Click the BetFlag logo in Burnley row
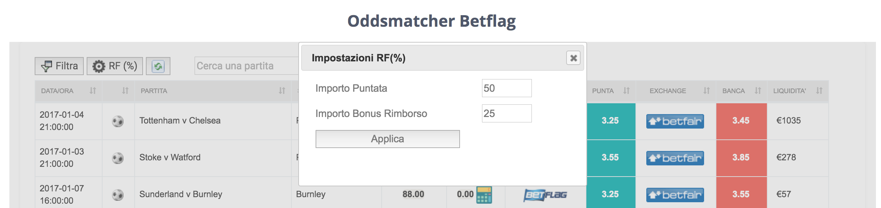 click(545, 195)
